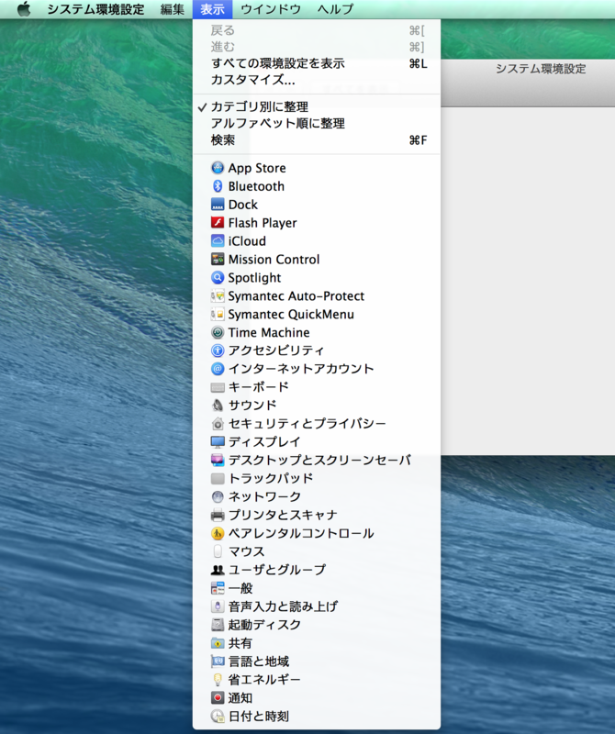
Task: Select the ディスプレイ monitor icon
Action: click(218, 441)
